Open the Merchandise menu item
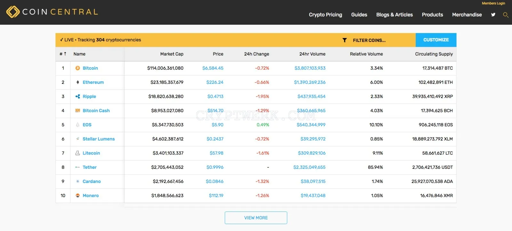 467,15
